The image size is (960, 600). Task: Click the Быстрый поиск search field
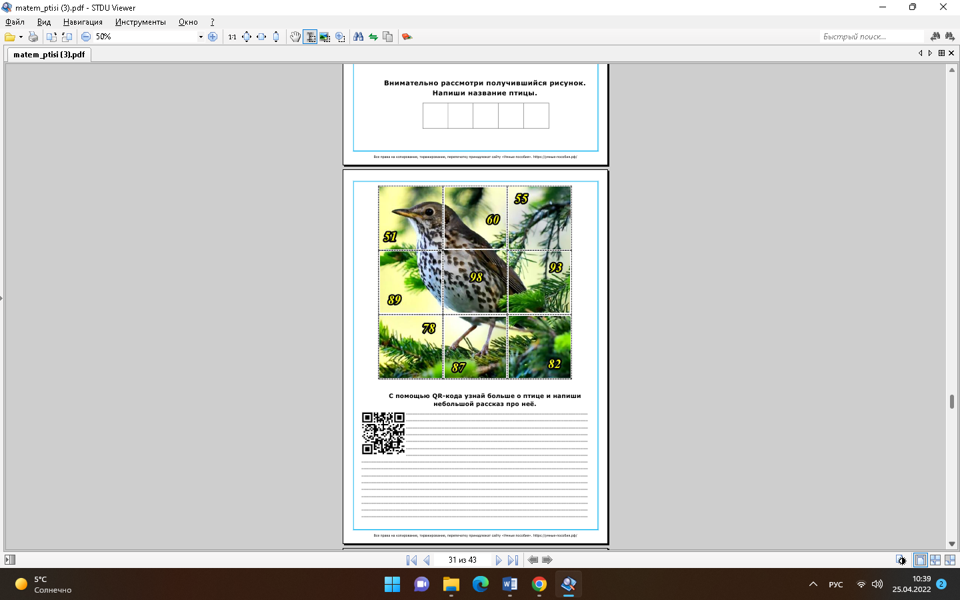coord(870,37)
